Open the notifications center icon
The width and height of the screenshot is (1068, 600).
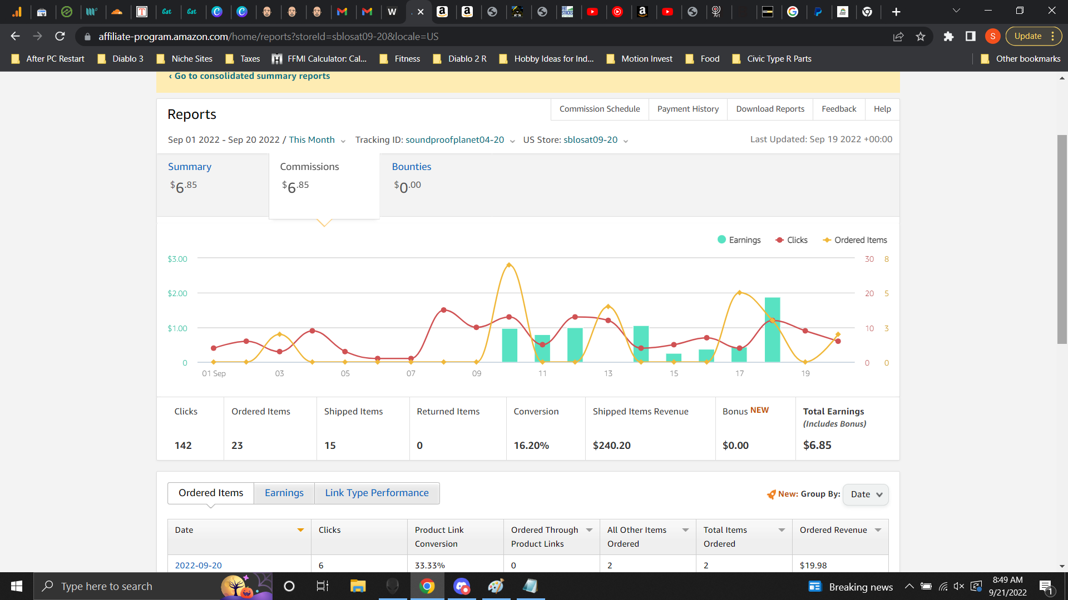tap(1046, 587)
